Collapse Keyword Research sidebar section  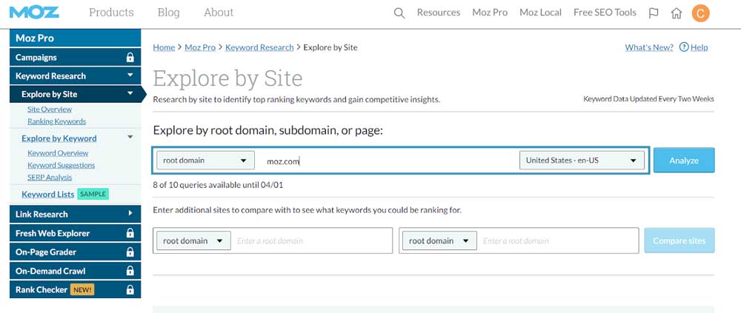130,75
